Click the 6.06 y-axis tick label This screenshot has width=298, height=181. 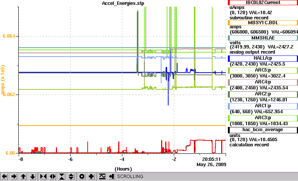click(10, 153)
